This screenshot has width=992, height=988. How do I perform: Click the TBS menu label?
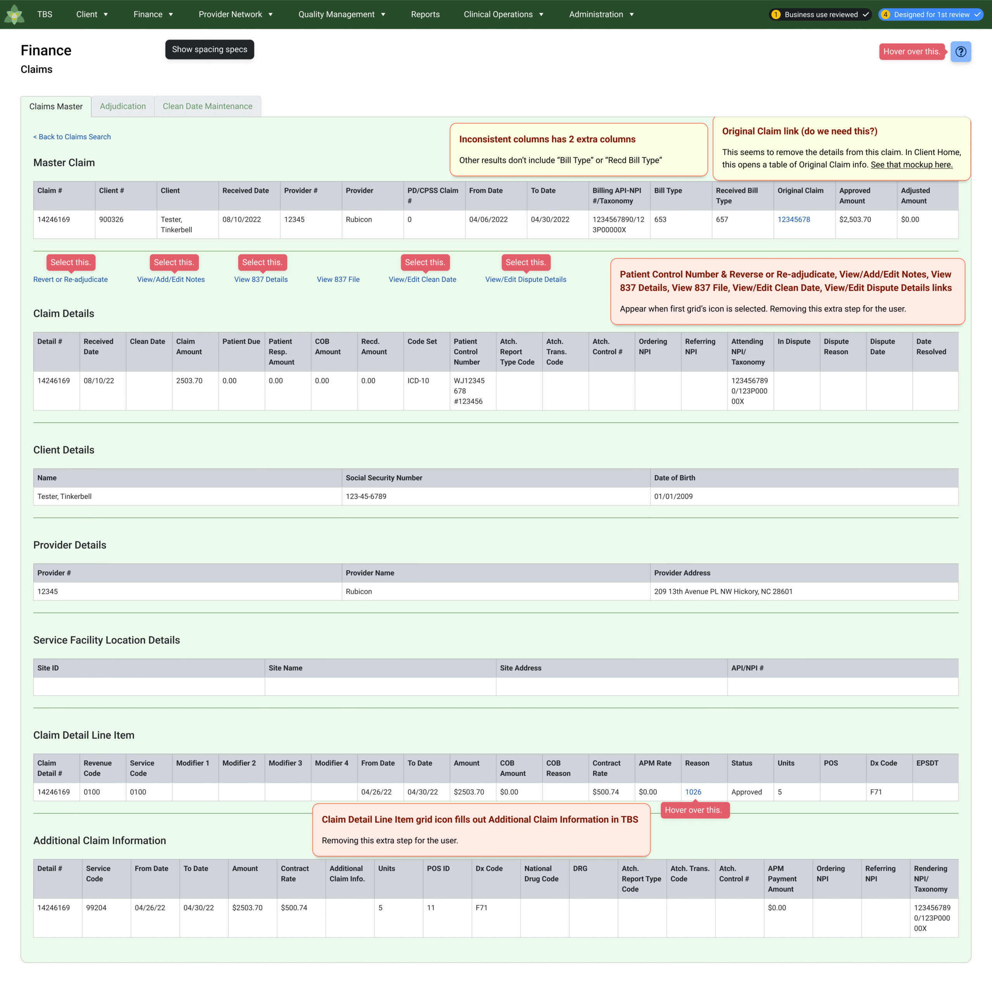tap(45, 14)
